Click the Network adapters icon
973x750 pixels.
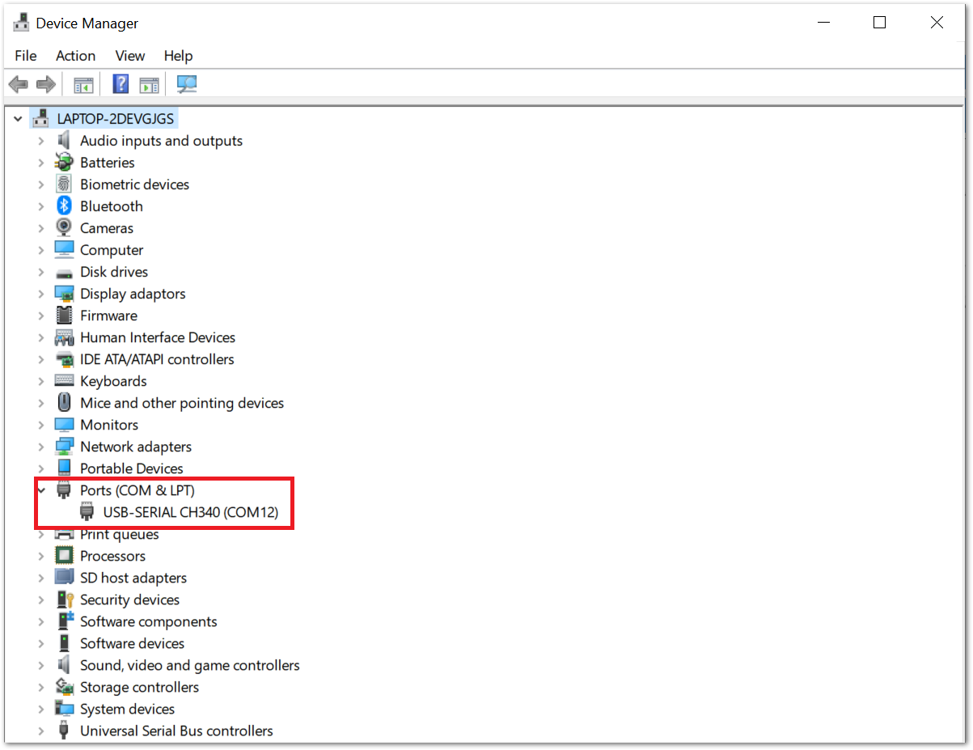tap(64, 447)
